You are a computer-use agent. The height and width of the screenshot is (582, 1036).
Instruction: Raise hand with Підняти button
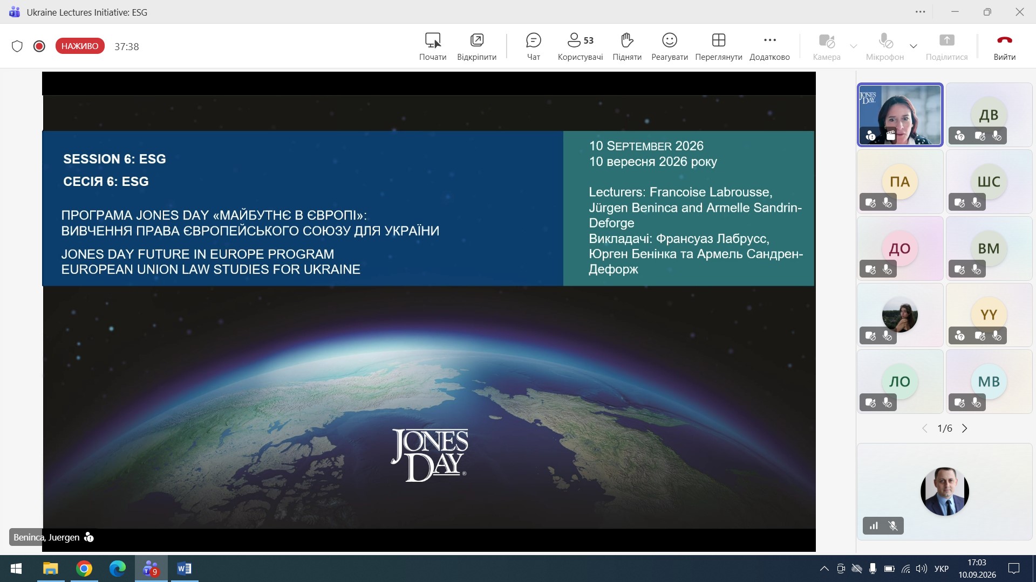click(627, 46)
